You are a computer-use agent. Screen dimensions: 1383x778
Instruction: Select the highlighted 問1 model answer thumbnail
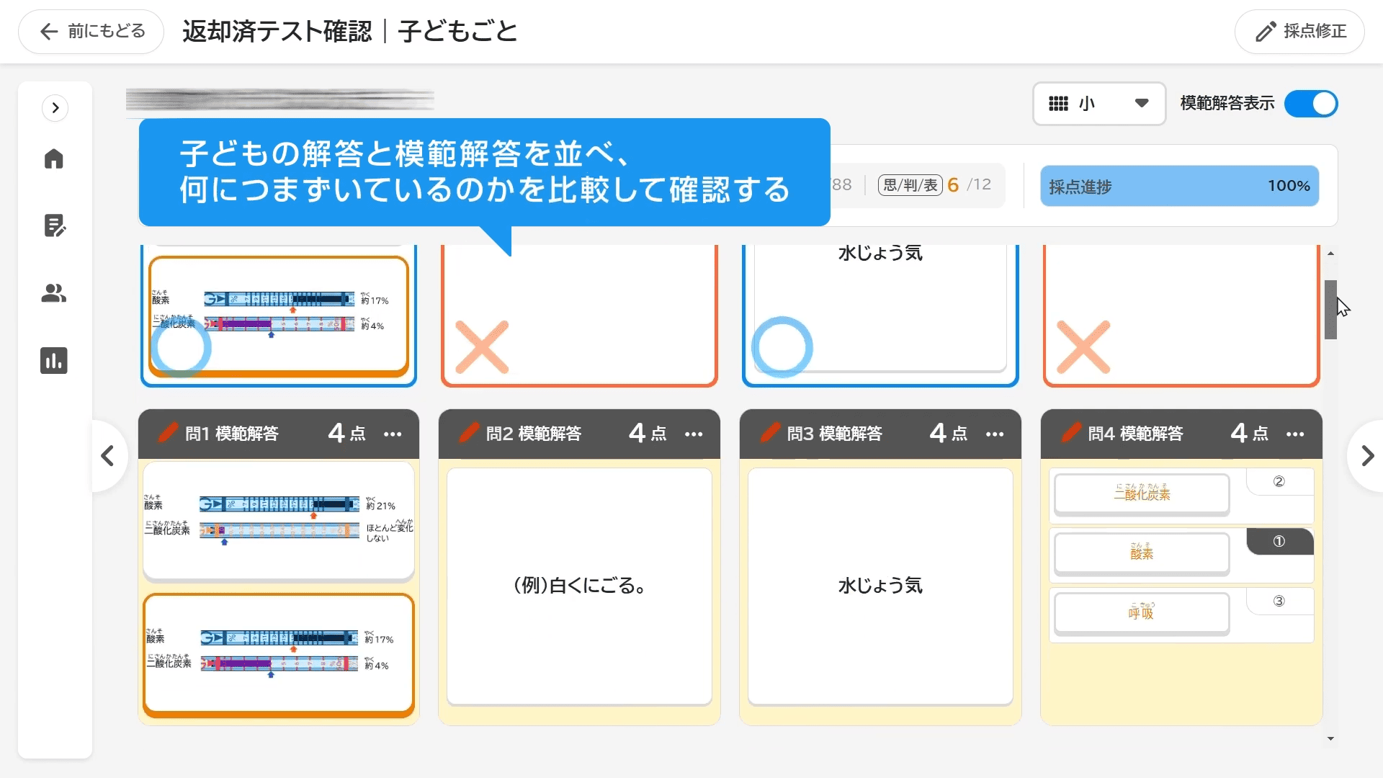point(279,655)
